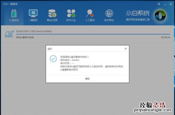Open the hamburger menu in title bar

tap(159, 4)
